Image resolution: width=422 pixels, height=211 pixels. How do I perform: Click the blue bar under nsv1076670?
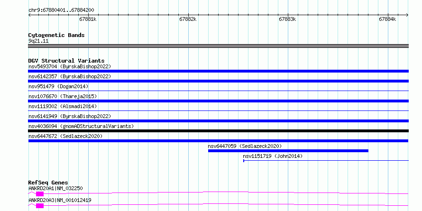218,101
